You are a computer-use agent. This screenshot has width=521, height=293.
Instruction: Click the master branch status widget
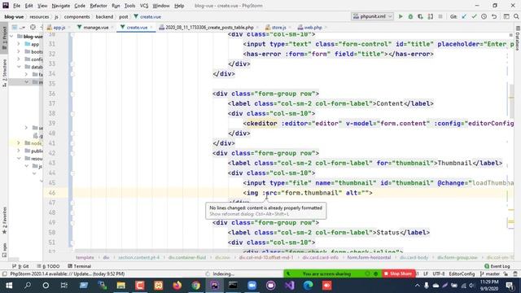490,273
